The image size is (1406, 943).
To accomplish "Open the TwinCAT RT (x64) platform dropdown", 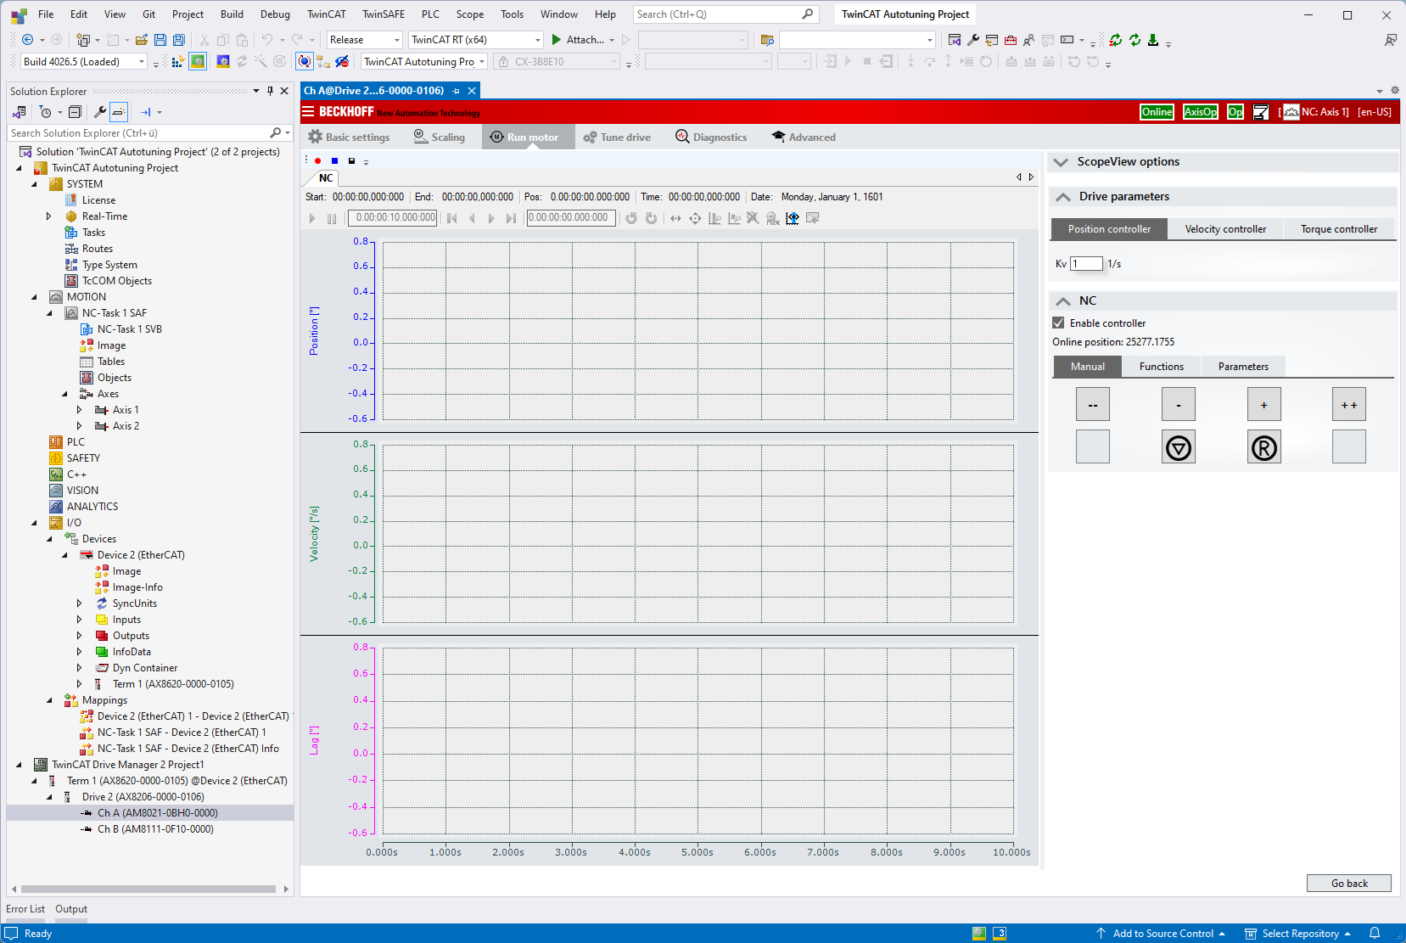I will (476, 40).
